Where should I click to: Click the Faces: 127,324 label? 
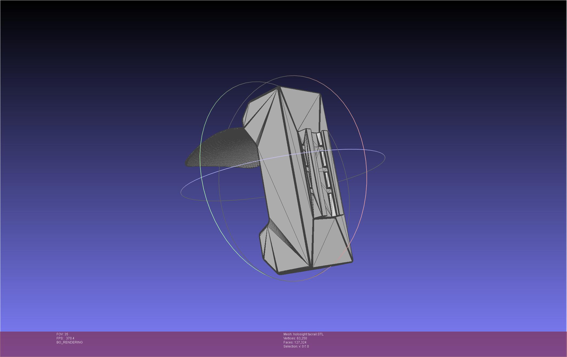click(295, 342)
